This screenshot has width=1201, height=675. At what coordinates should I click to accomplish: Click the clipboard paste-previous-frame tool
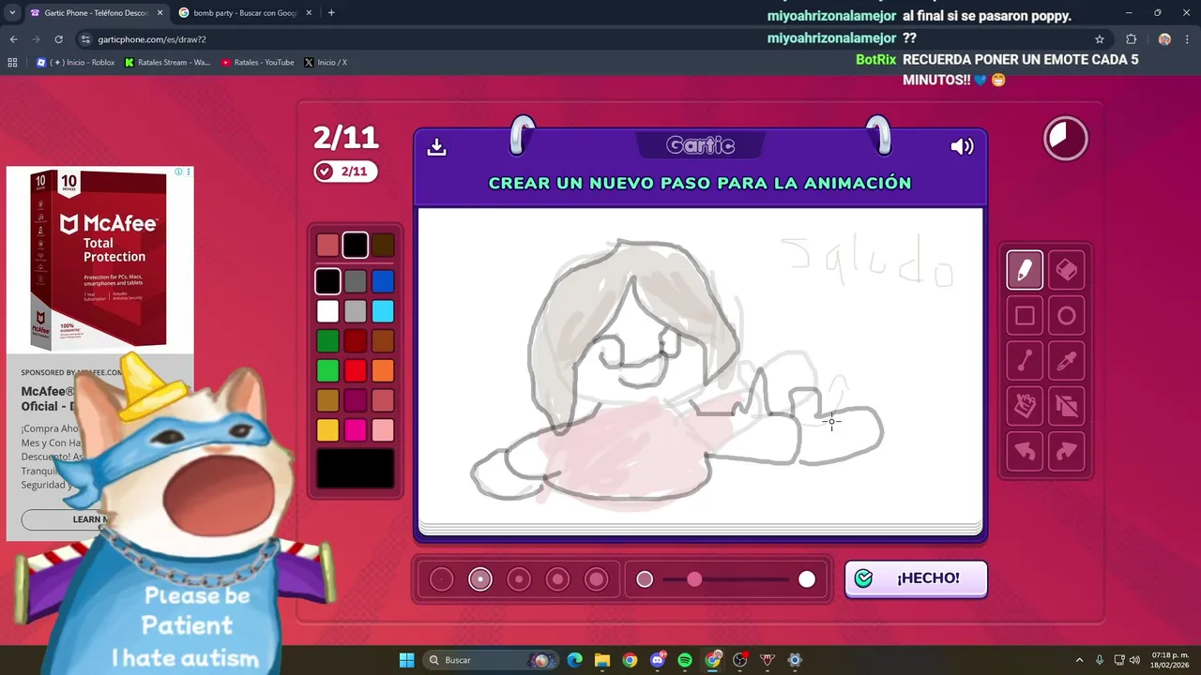coord(1025,406)
